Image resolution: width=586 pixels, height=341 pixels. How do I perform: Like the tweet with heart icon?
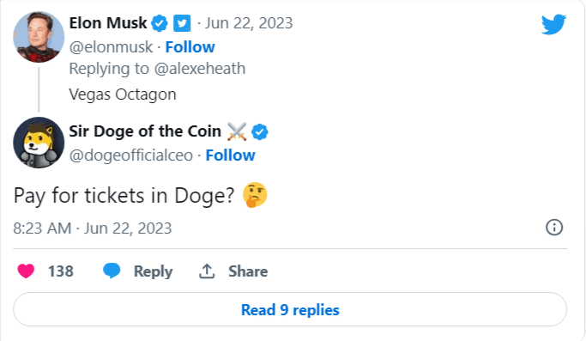point(26,271)
